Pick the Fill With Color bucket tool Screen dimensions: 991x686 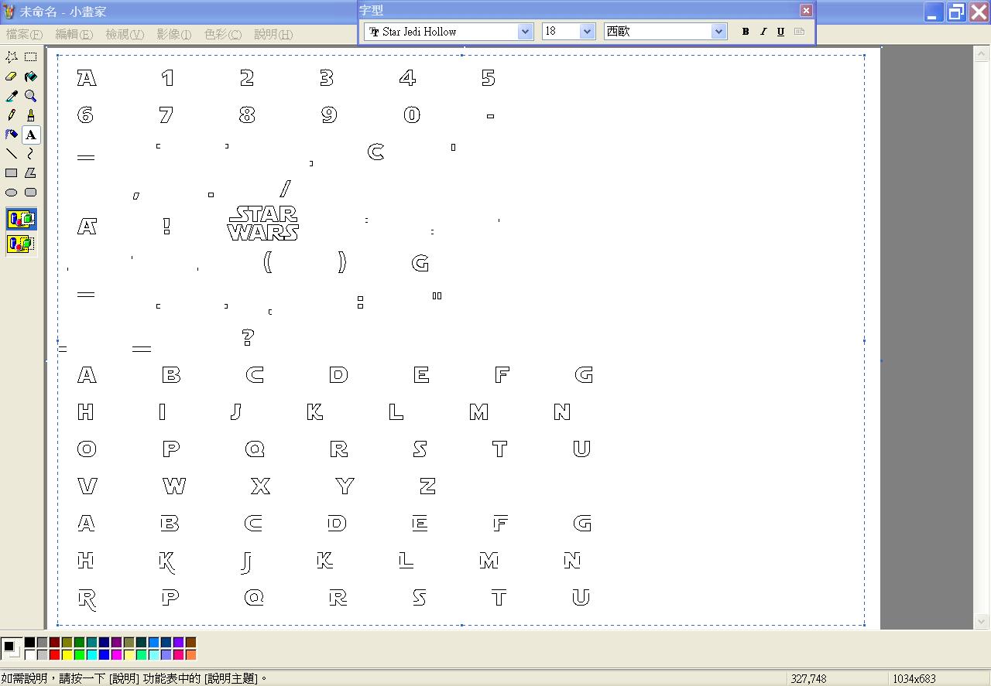pos(31,77)
